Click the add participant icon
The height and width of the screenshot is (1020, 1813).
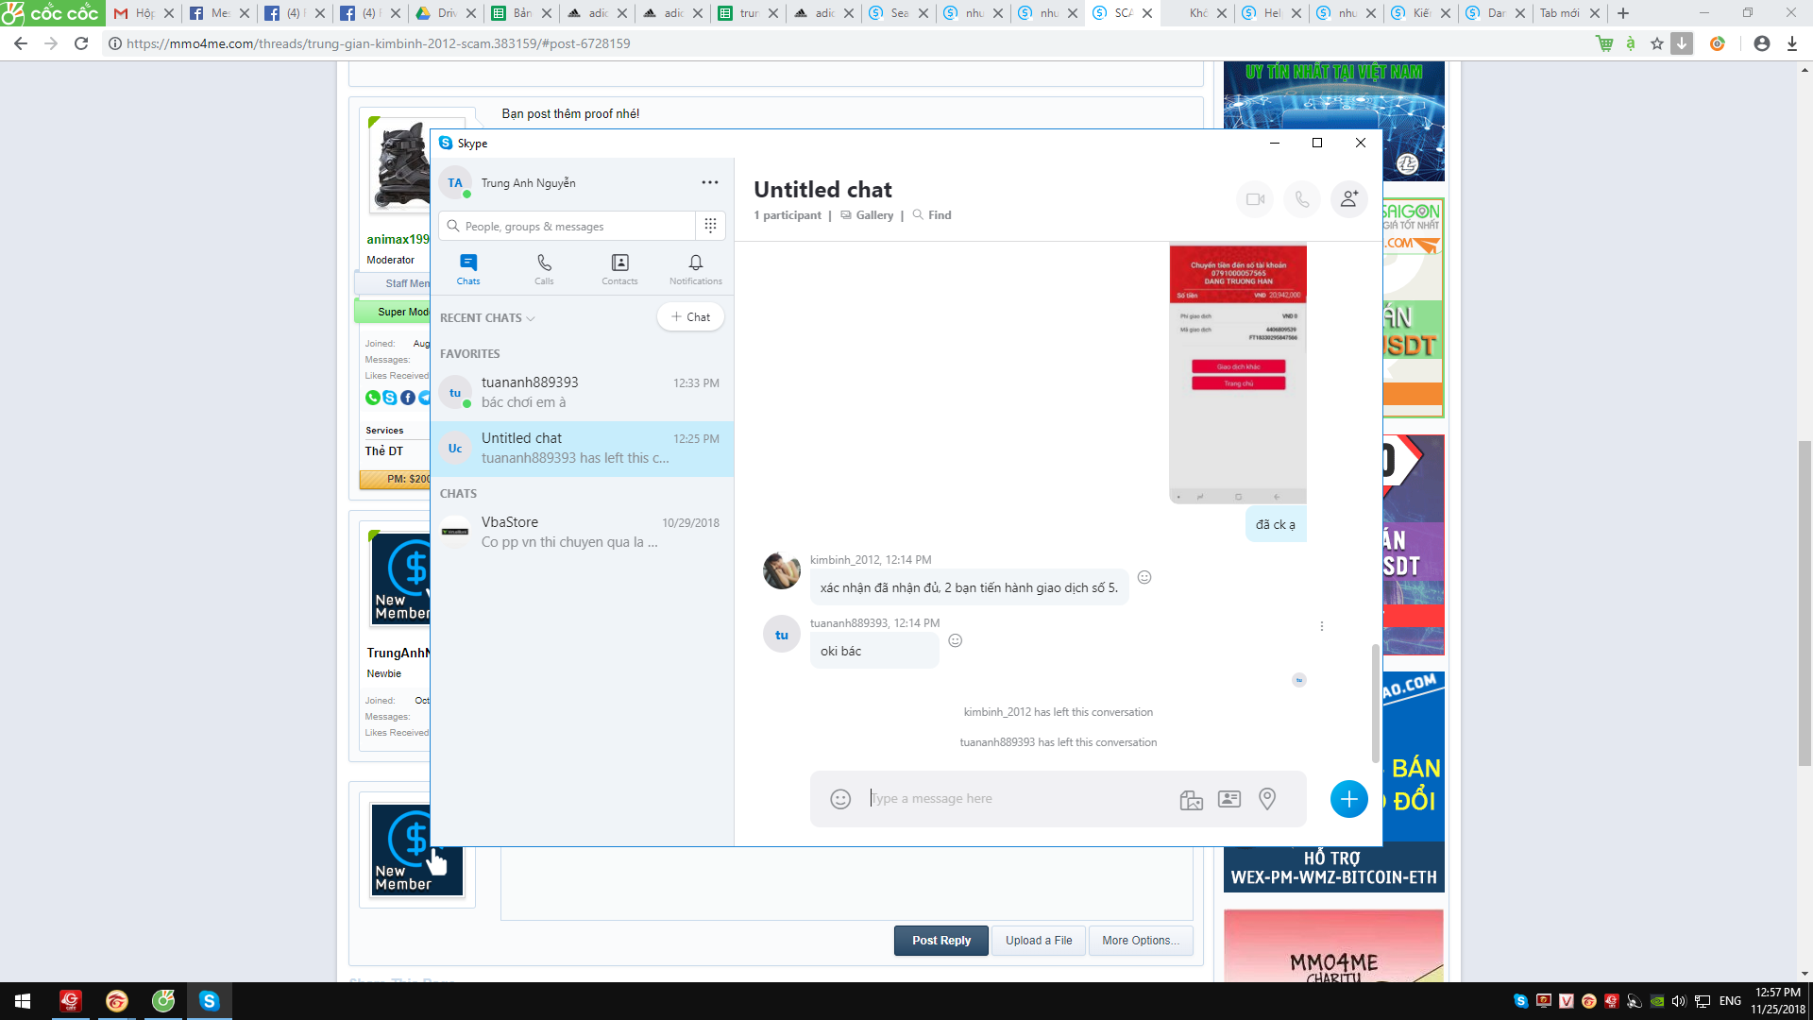pyautogui.click(x=1349, y=198)
